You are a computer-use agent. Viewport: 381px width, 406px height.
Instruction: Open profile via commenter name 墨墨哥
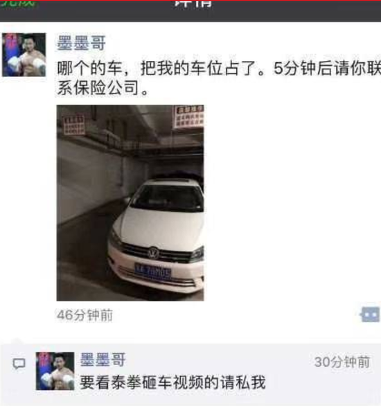103,360
